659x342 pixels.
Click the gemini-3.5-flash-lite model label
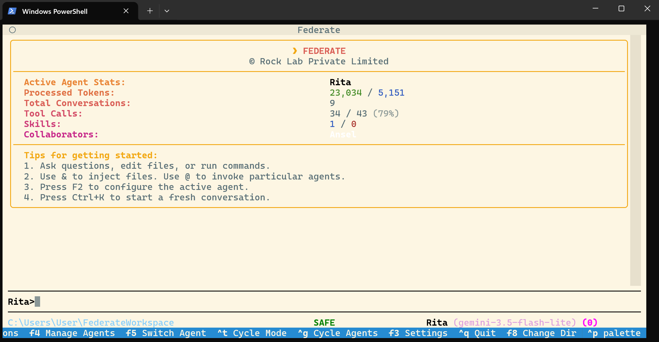click(x=514, y=323)
